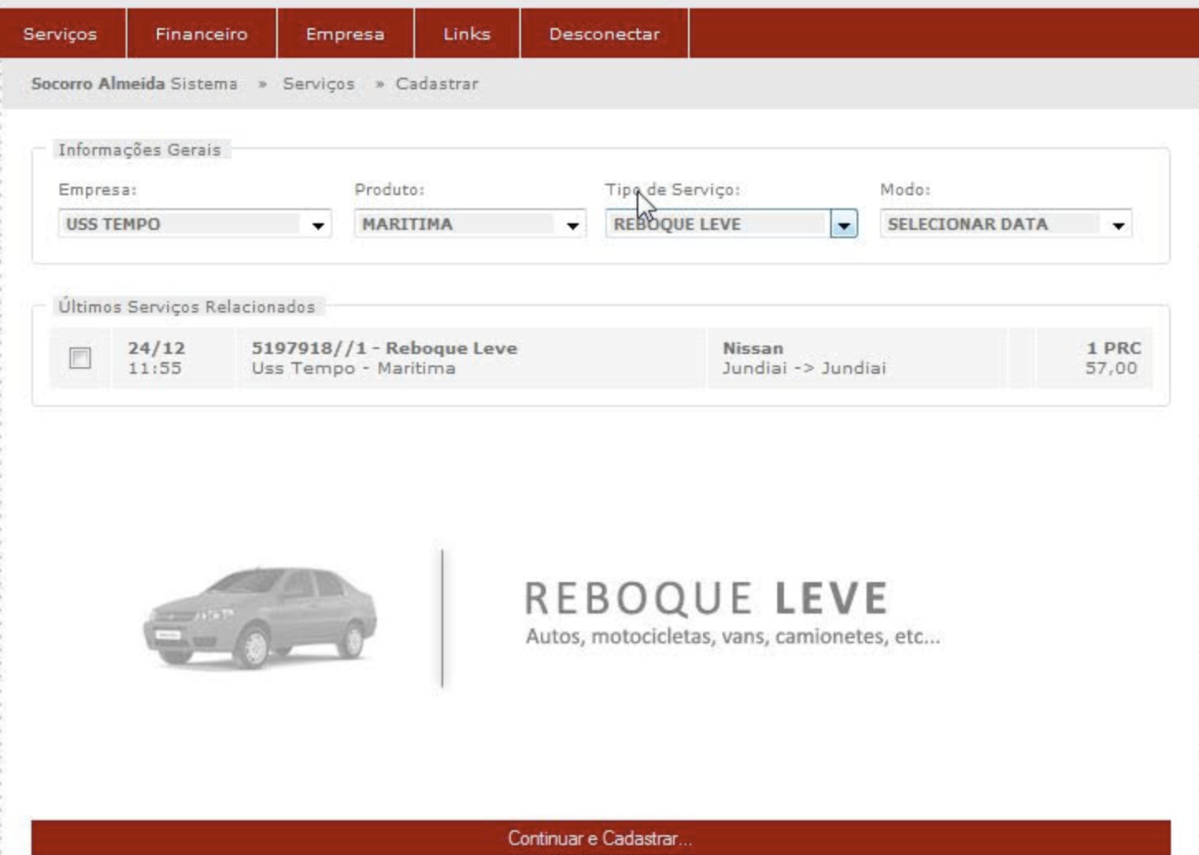Image resolution: width=1199 pixels, height=855 pixels.
Task: Open the Empresa menu
Action: coord(345,34)
